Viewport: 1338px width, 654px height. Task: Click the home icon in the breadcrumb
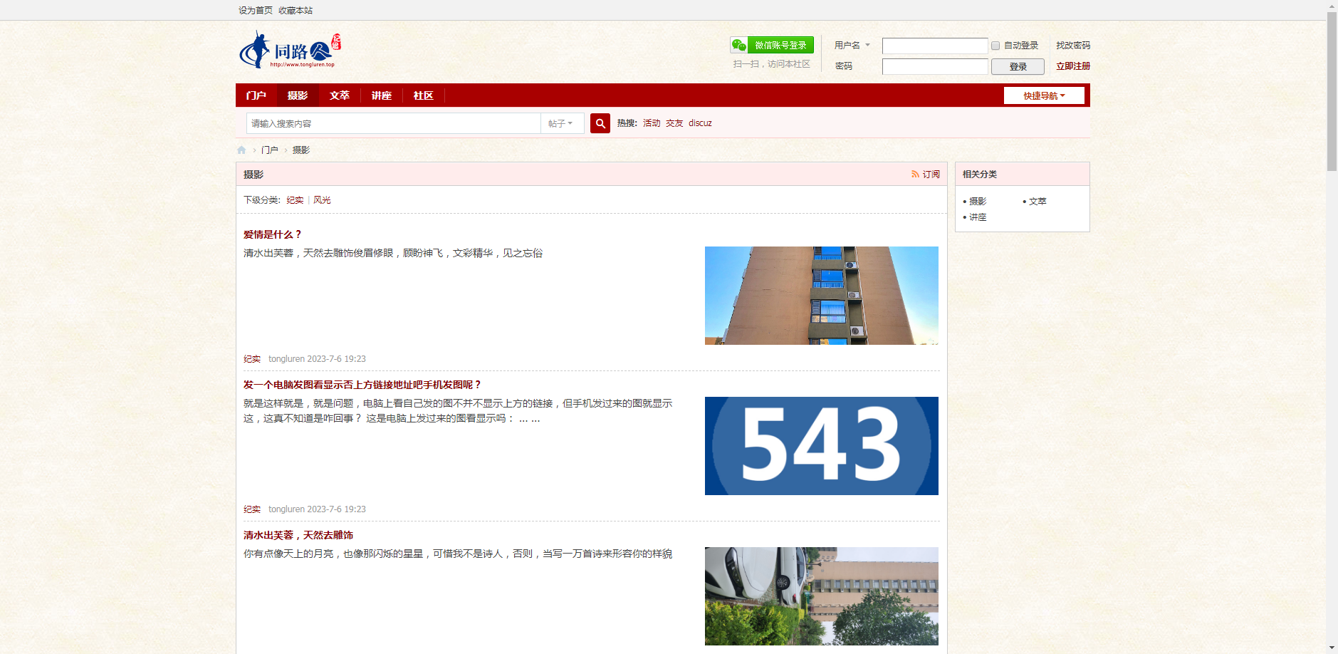tap(241, 150)
